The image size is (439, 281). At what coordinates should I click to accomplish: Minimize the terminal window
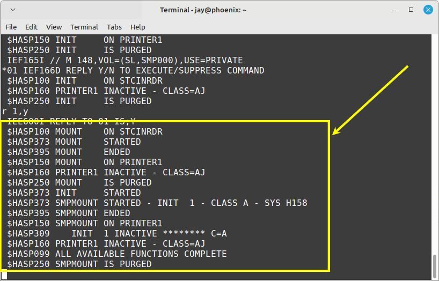tap(394, 10)
